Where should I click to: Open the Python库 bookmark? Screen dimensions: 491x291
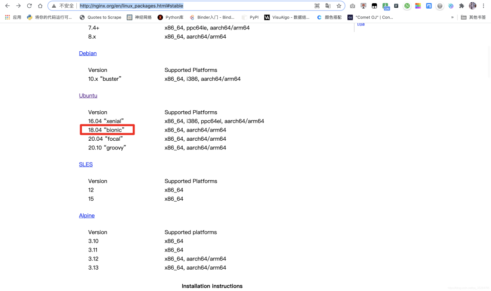coord(170,17)
